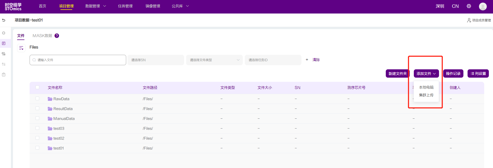
Task: Select 集群上传 from the dropdown menu
Action: (426, 95)
